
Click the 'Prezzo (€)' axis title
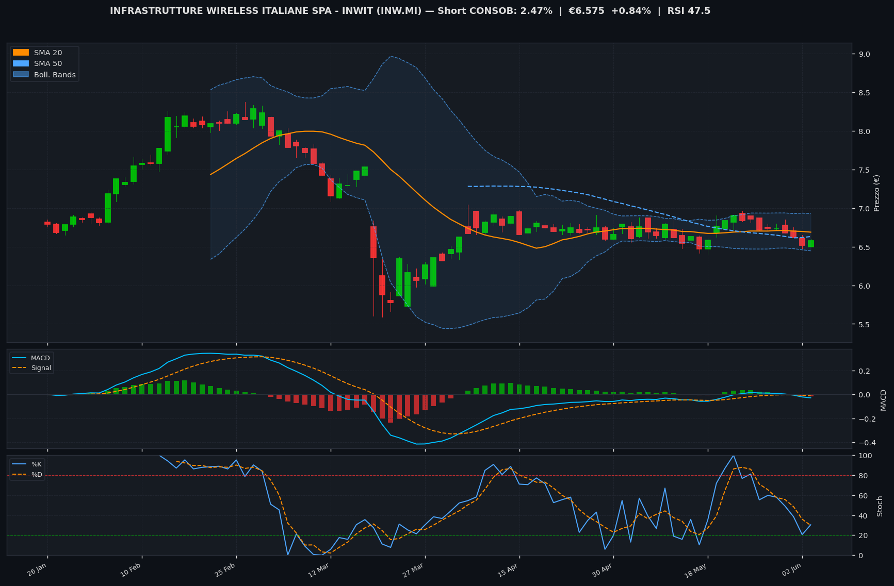(877, 193)
